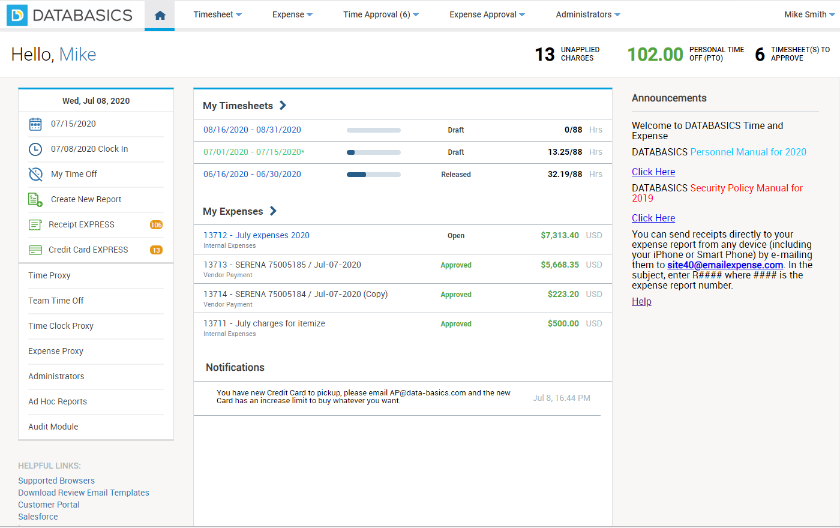Click the clock icon for 07/08/2020 Clock In
This screenshot has width=840, height=528.
(x=35, y=149)
